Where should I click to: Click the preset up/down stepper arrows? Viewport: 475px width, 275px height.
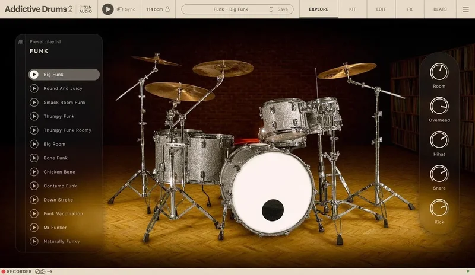click(271, 9)
